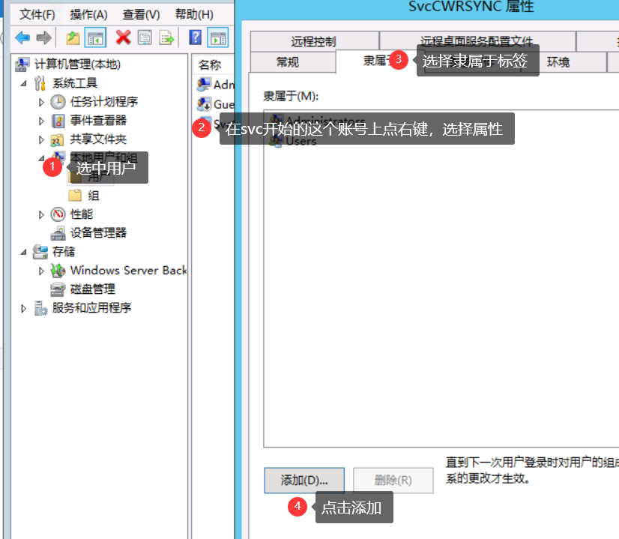The image size is (619, 539).
Task: Expand the 事件查看器 node
Action: point(41,121)
